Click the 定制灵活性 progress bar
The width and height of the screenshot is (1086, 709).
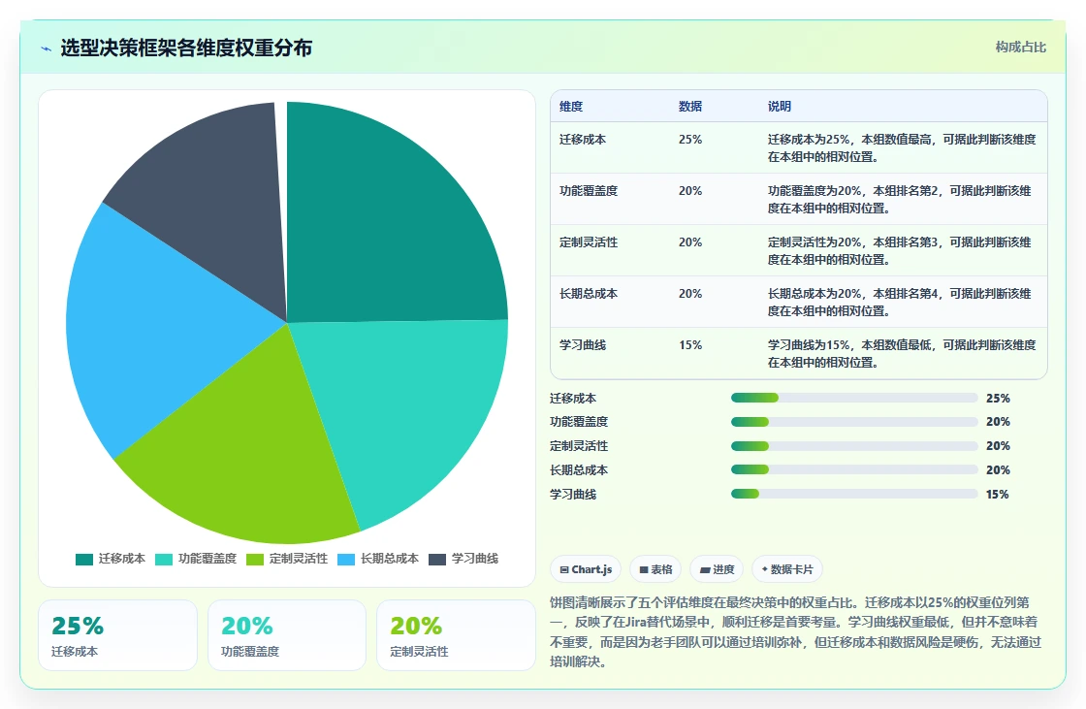[854, 445]
